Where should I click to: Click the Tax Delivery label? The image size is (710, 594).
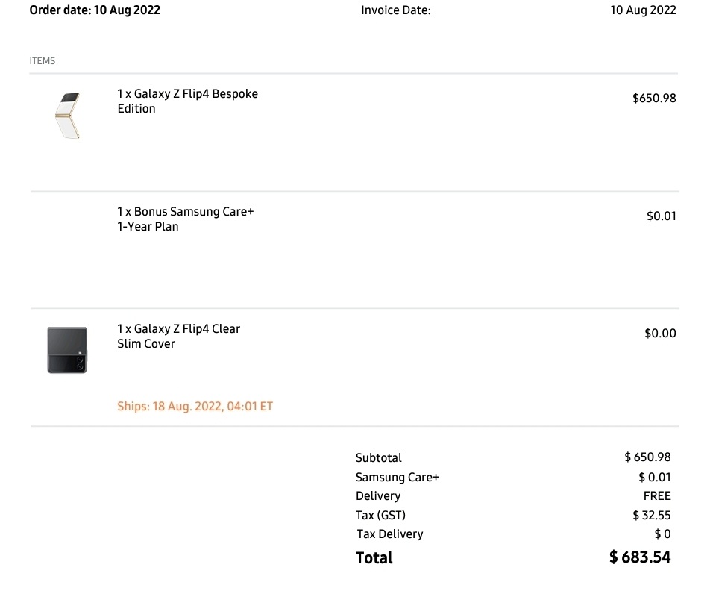389,534
